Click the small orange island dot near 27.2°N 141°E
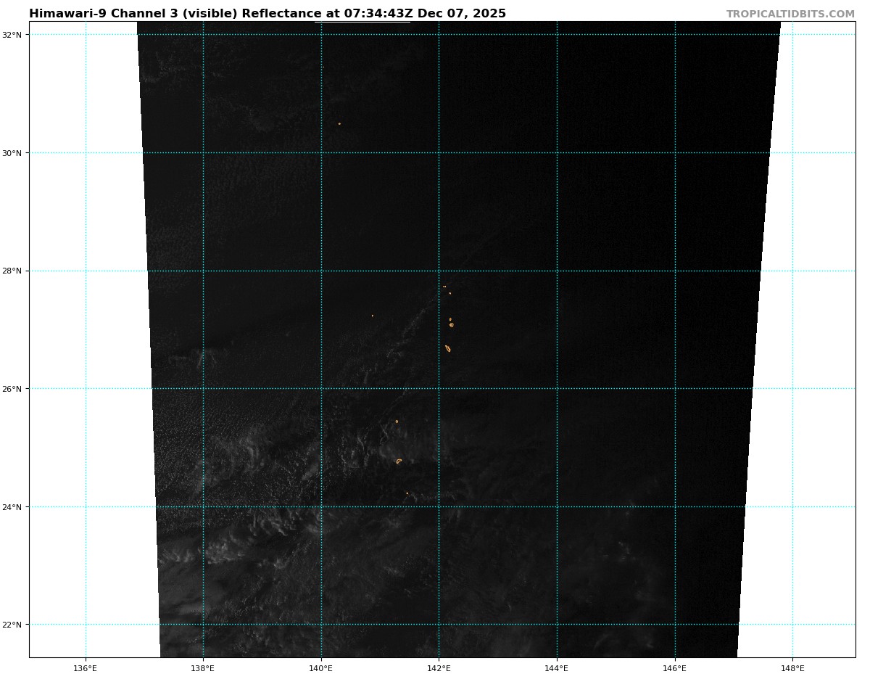 (373, 316)
